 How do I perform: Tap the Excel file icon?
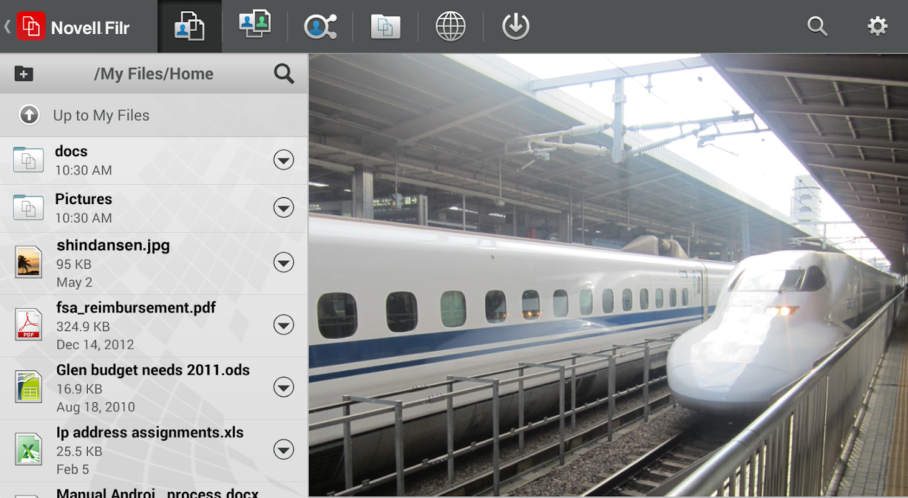(x=29, y=449)
